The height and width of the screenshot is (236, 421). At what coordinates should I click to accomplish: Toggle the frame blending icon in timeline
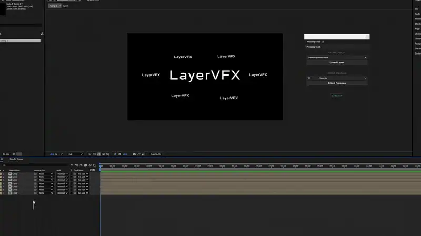(x=85, y=165)
